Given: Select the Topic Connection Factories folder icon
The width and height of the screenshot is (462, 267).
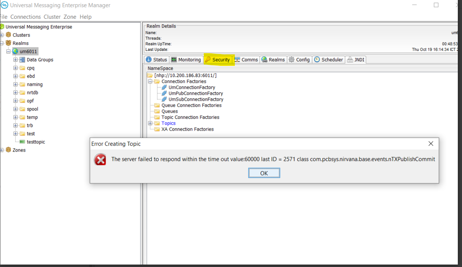Looking at the screenshot, I should (x=157, y=117).
